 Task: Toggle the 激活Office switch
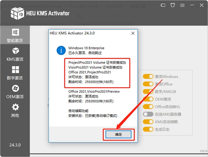coord(148,84)
